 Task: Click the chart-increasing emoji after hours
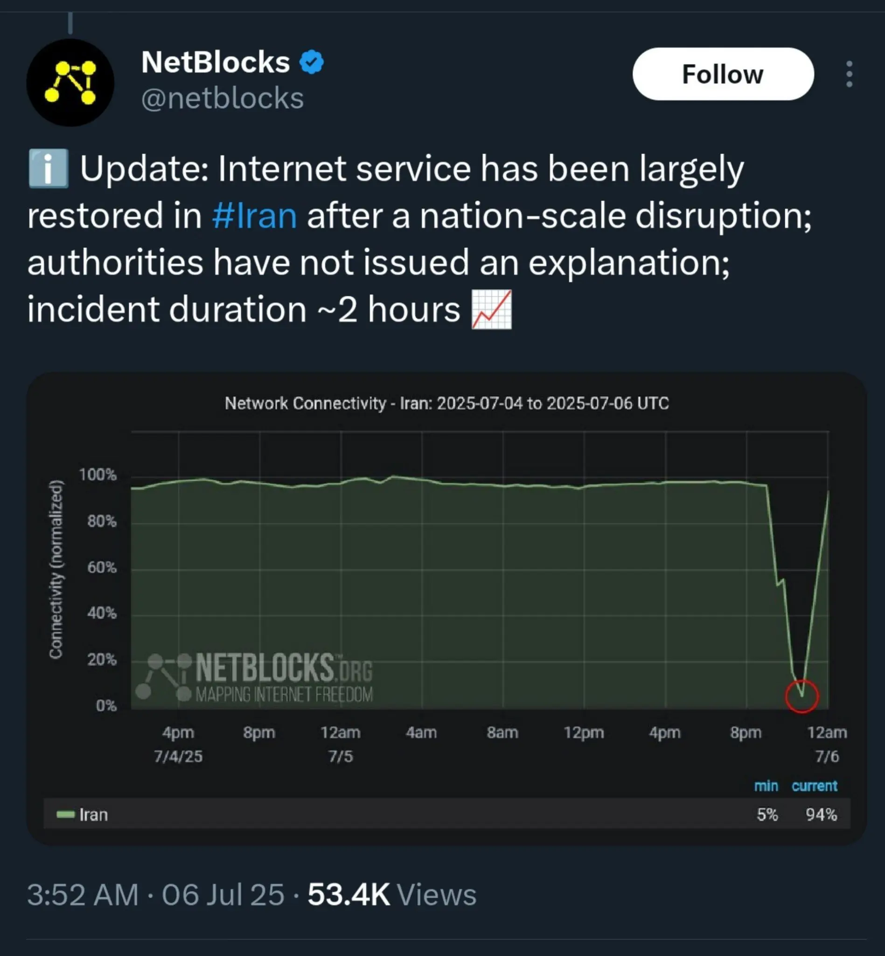492,309
